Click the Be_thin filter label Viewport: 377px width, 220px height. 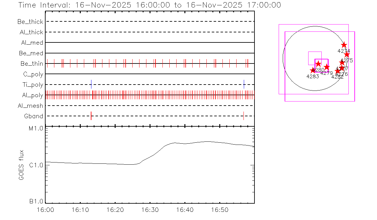[32, 64]
